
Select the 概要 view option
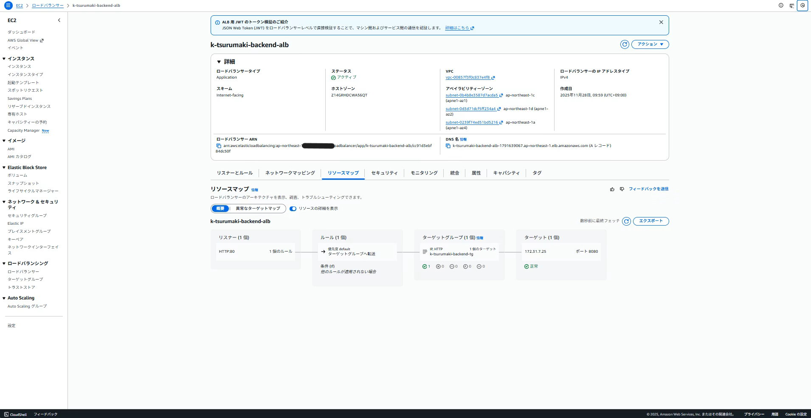(220, 209)
